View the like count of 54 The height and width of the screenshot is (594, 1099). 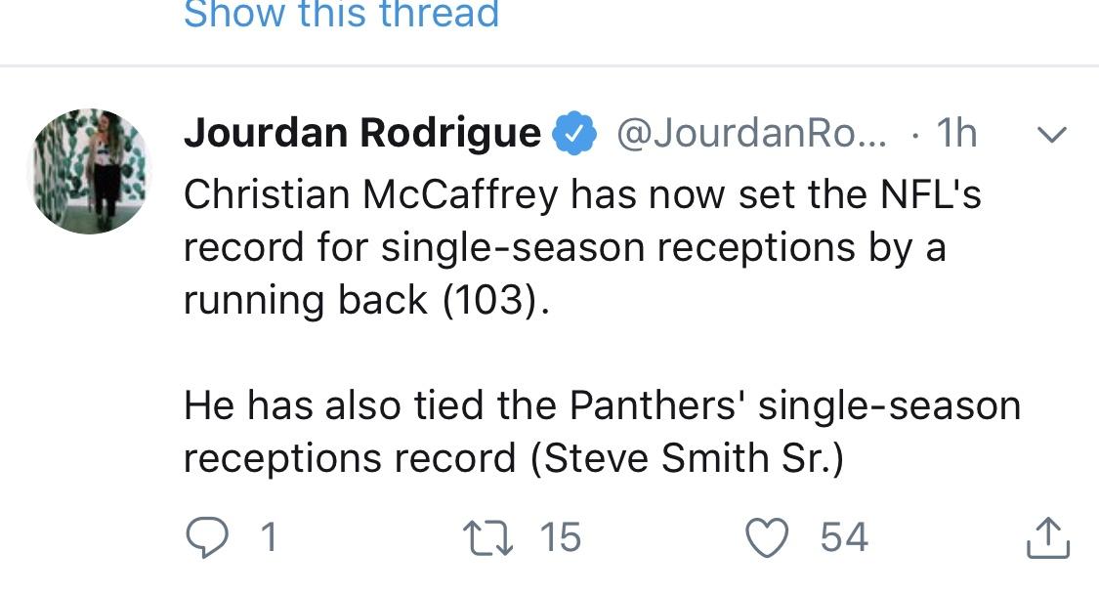[x=844, y=538]
